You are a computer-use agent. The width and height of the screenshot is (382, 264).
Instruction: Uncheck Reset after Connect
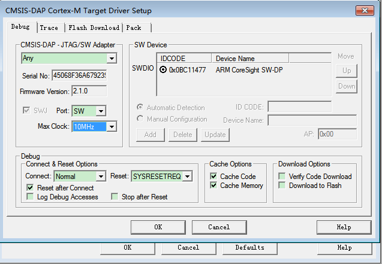30,187
